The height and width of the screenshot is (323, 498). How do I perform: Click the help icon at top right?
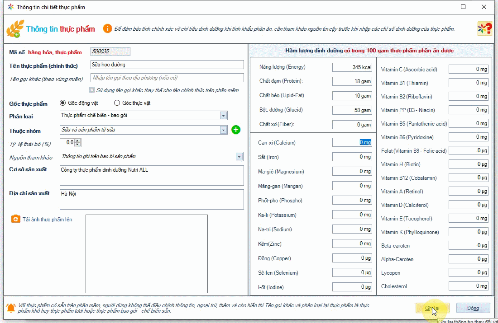[x=485, y=29]
